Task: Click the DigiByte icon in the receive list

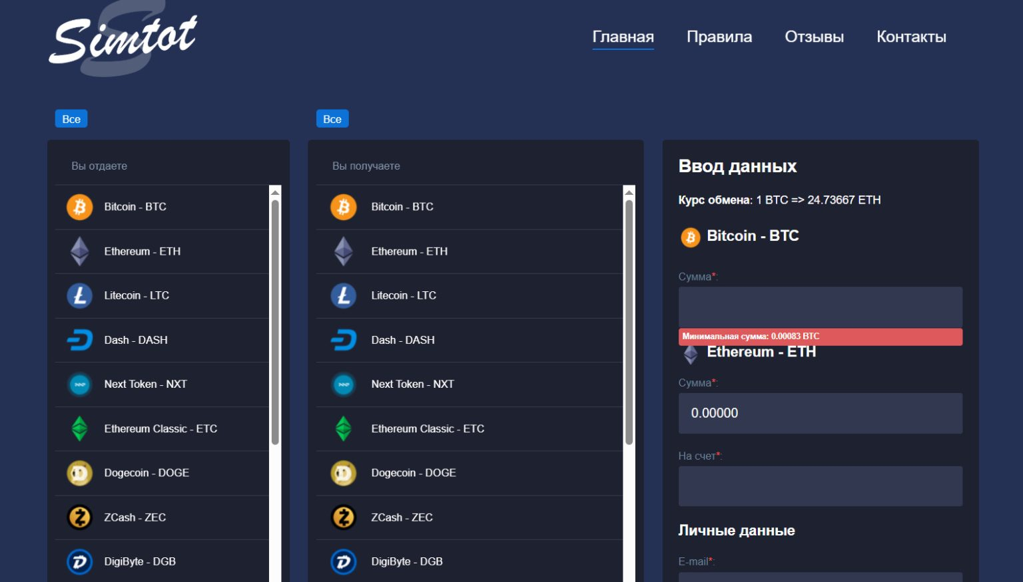Action: (x=344, y=561)
